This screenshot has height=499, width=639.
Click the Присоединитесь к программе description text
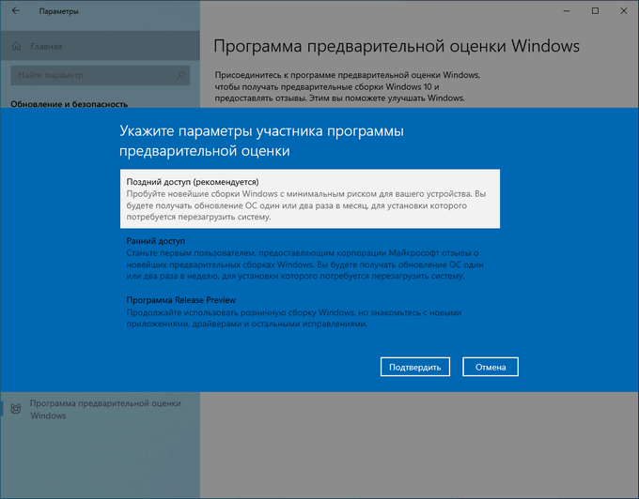[347, 86]
